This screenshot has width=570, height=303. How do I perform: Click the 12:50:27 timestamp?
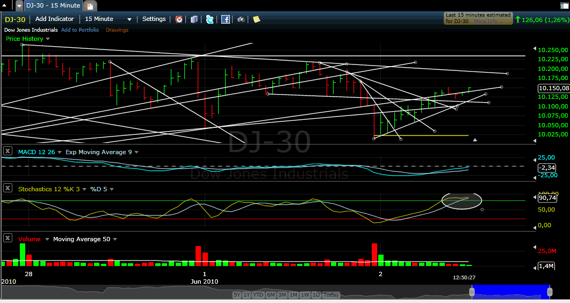[464, 278]
